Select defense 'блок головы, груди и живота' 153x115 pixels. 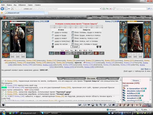pyautogui.click(x=73, y=32)
